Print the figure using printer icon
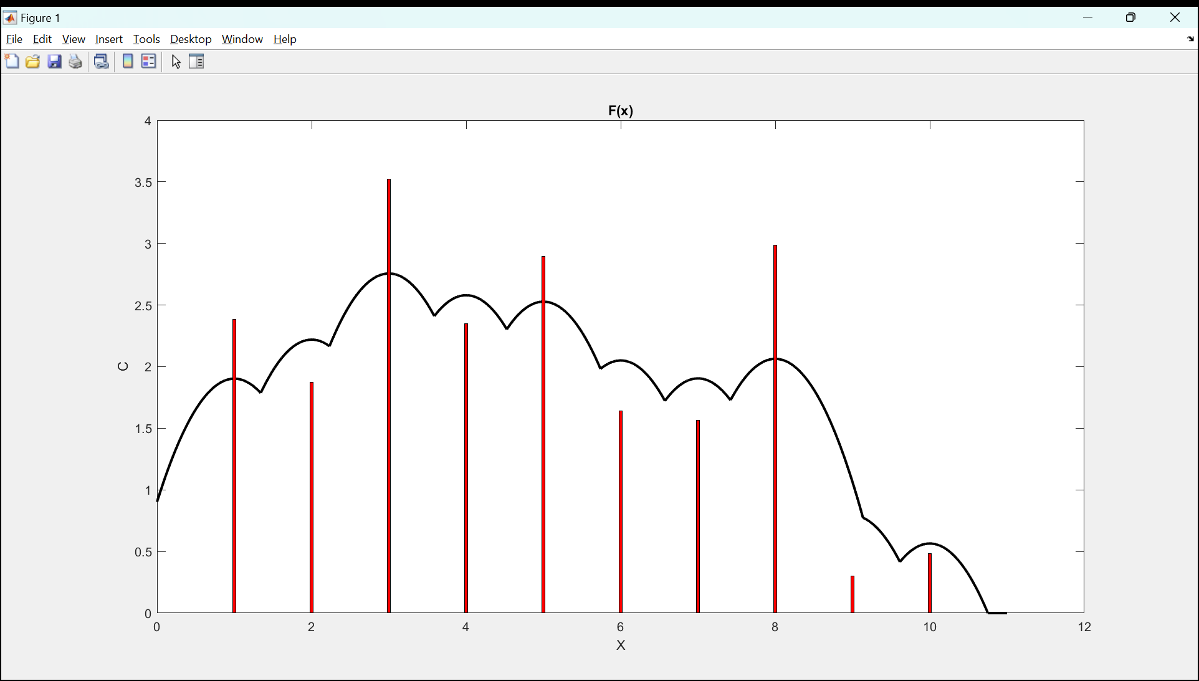1199x681 pixels. click(75, 61)
